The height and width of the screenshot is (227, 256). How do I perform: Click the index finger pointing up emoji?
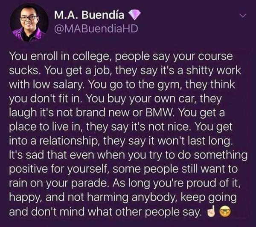pyautogui.click(x=211, y=211)
